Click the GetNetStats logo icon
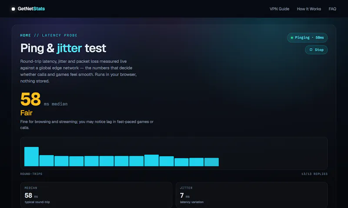The width and height of the screenshot is (348, 208). tap(13, 9)
